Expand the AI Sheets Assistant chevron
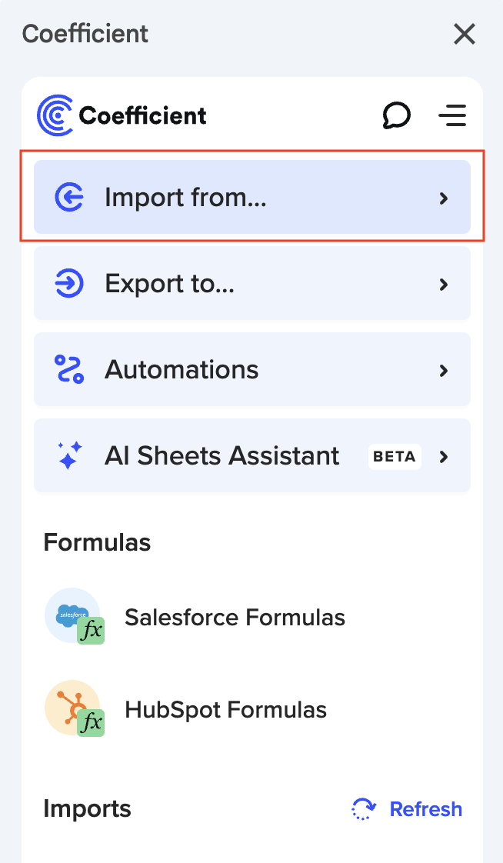The height and width of the screenshot is (863, 503). (x=443, y=457)
